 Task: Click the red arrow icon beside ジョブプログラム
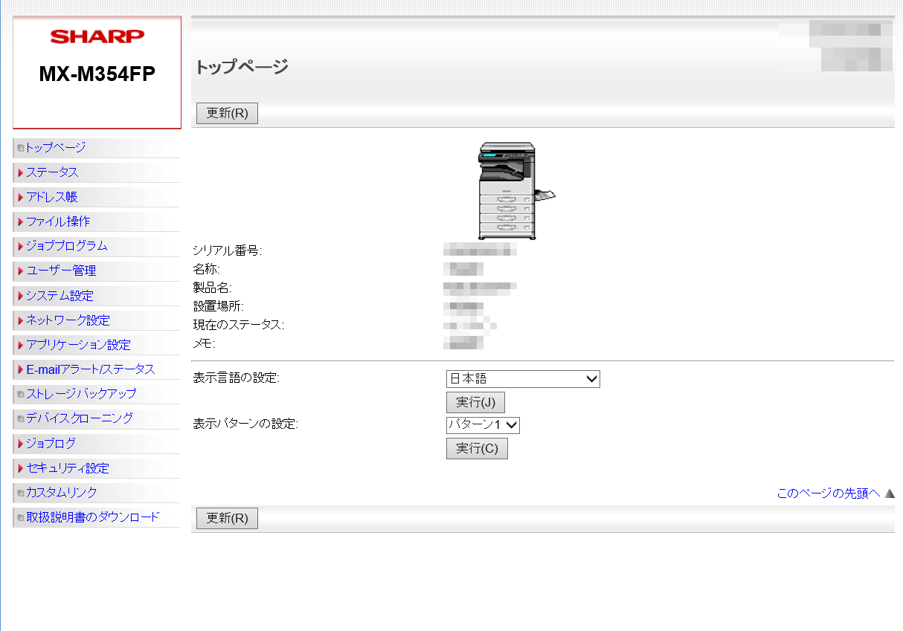pos(21,246)
